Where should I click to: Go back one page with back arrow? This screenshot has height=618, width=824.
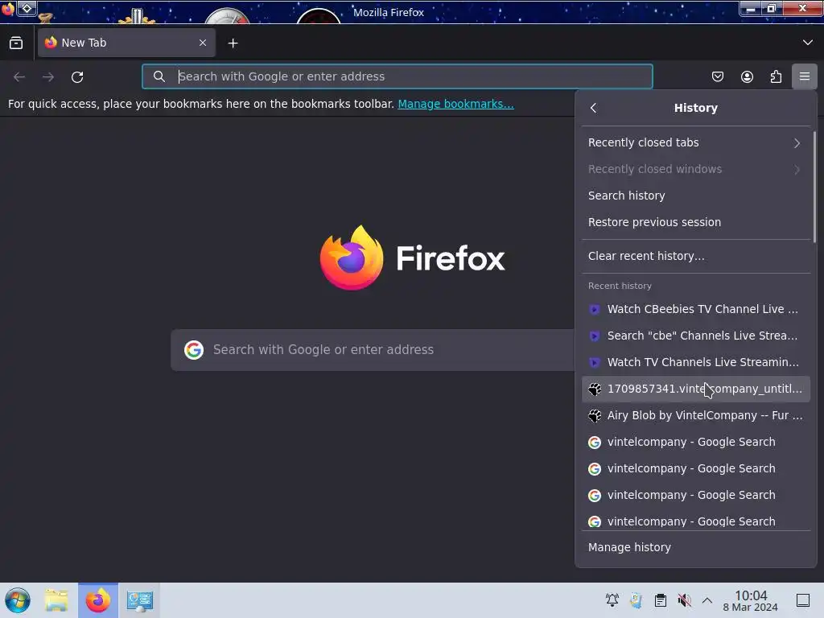19,76
